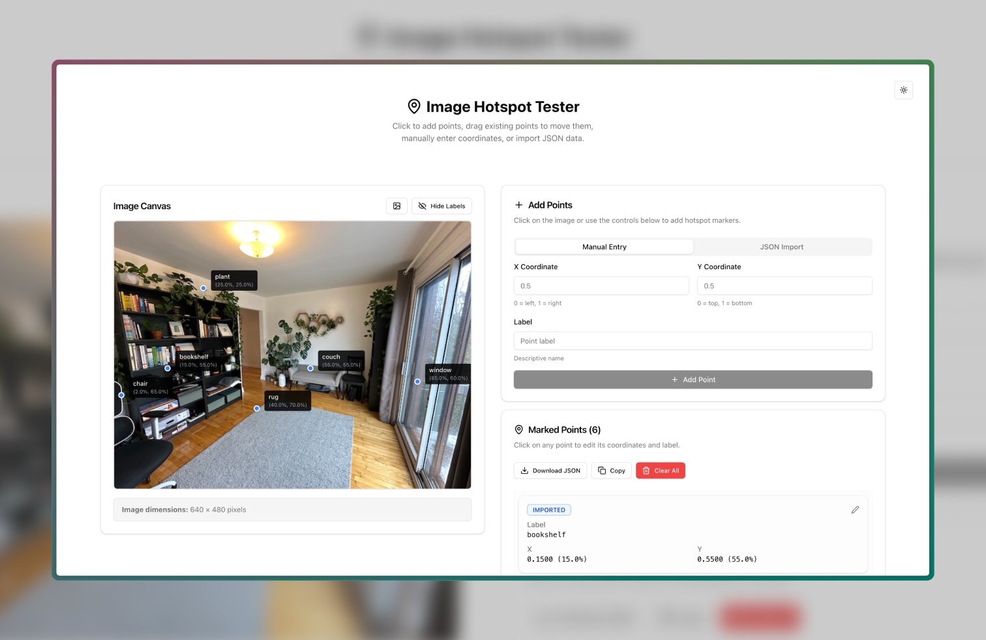Select the chair hotspot marker

coord(121,395)
